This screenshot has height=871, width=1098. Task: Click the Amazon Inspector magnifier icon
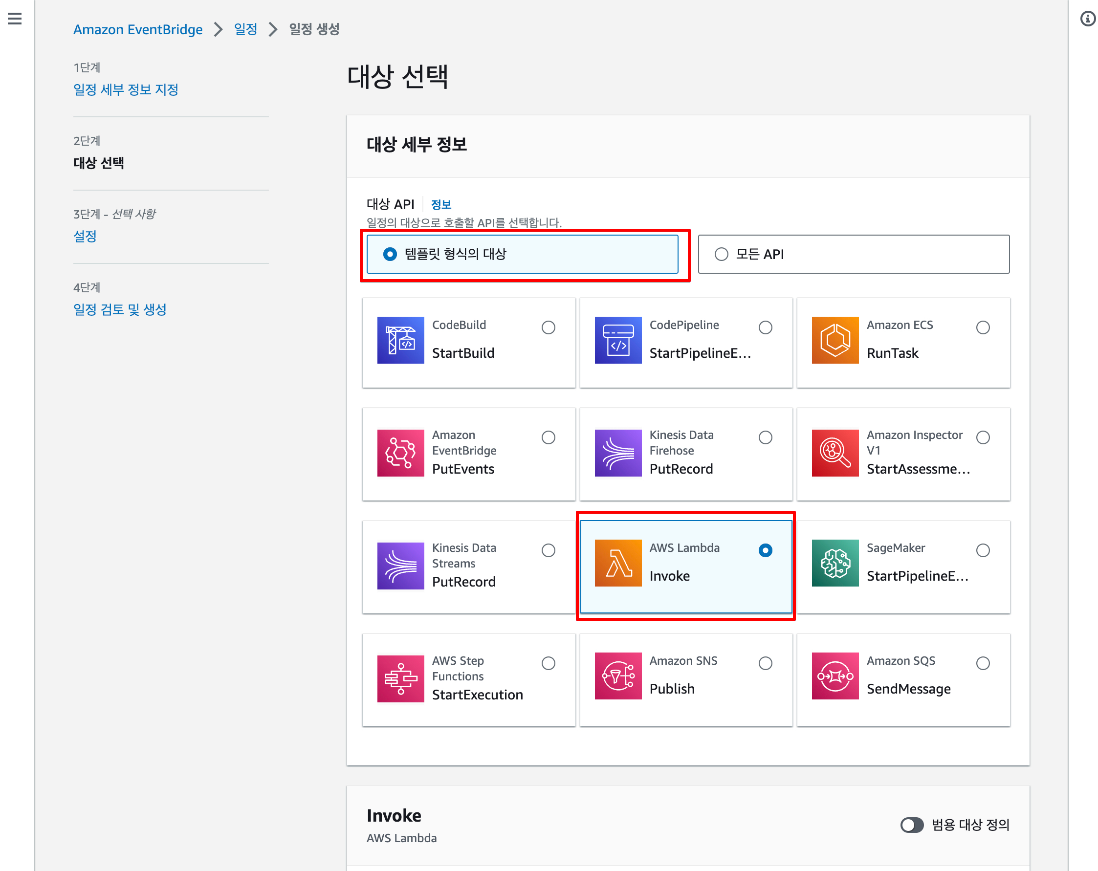click(x=834, y=453)
